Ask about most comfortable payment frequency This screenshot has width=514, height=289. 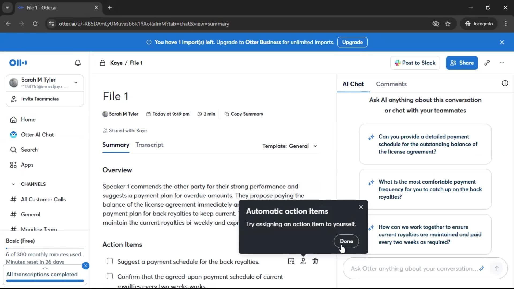[425, 189]
